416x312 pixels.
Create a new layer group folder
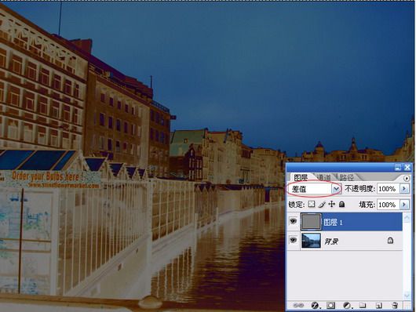click(x=363, y=306)
